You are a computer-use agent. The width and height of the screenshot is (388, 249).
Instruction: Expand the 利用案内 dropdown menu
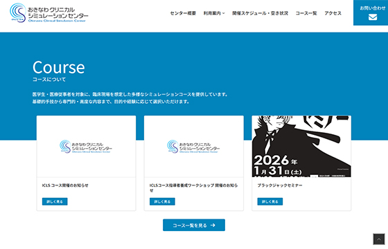pyautogui.click(x=214, y=13)
